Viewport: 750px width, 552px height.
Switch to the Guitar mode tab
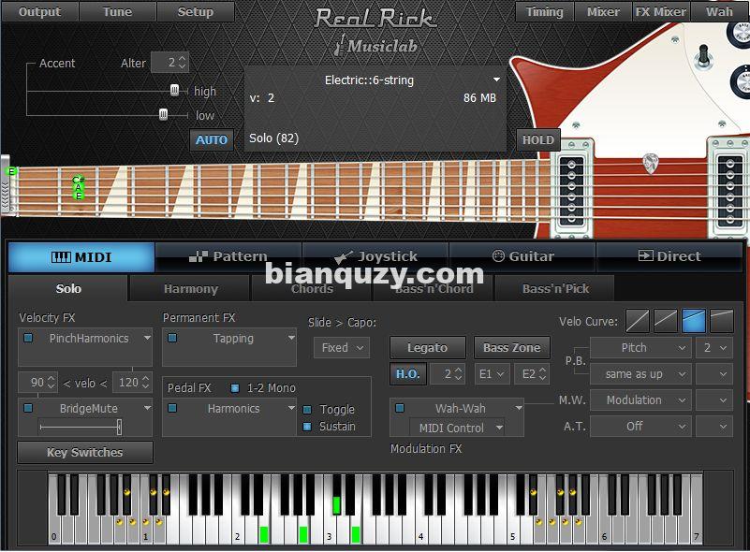(522, 256)
